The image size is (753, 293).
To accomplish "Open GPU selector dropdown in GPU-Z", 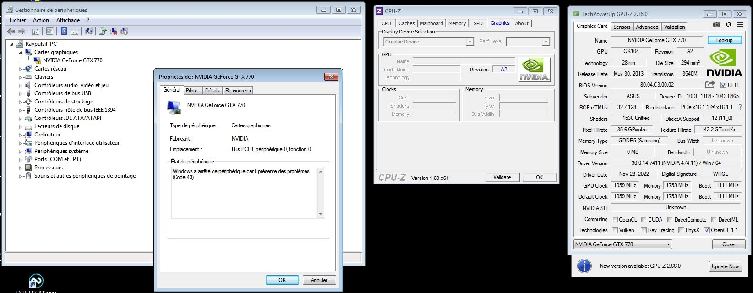I will click(x=623, y=244).
